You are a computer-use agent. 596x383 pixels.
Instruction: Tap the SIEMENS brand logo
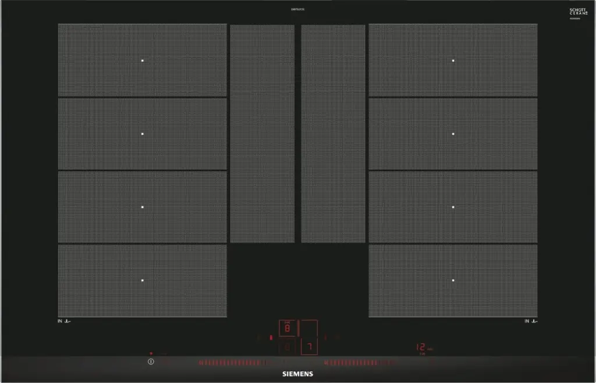point(297,374)
